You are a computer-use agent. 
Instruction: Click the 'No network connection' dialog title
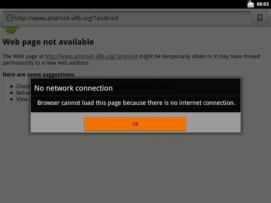tap(74, 88)
